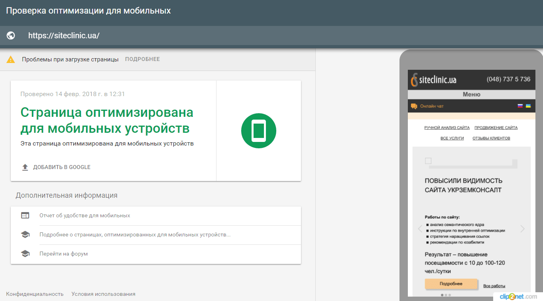Click the green mobile-friendly phone icon
543x301 pixels.
point(258,130)
